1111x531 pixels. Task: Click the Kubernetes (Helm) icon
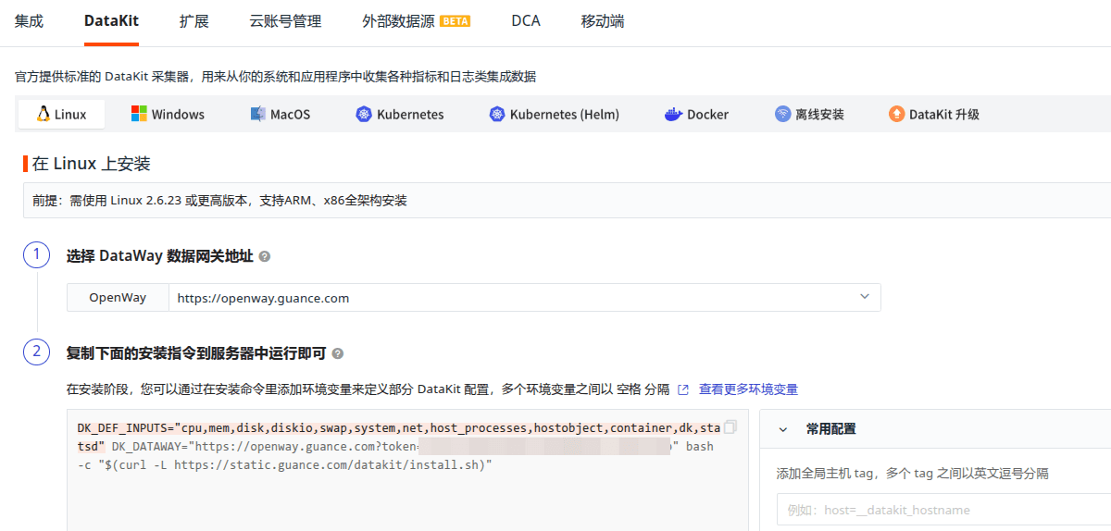tap(497, 115)
